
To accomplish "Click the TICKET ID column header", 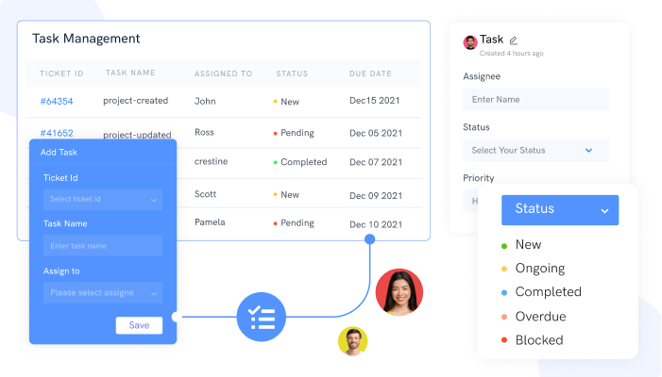I will coord(61,74).
